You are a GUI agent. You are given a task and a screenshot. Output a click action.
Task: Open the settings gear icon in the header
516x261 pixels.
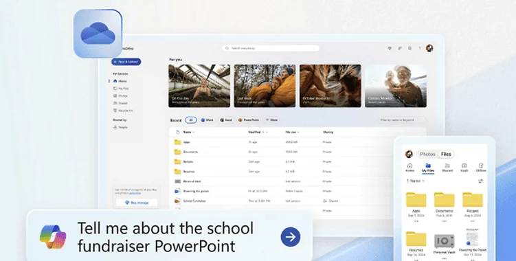[x=410, y=48]
